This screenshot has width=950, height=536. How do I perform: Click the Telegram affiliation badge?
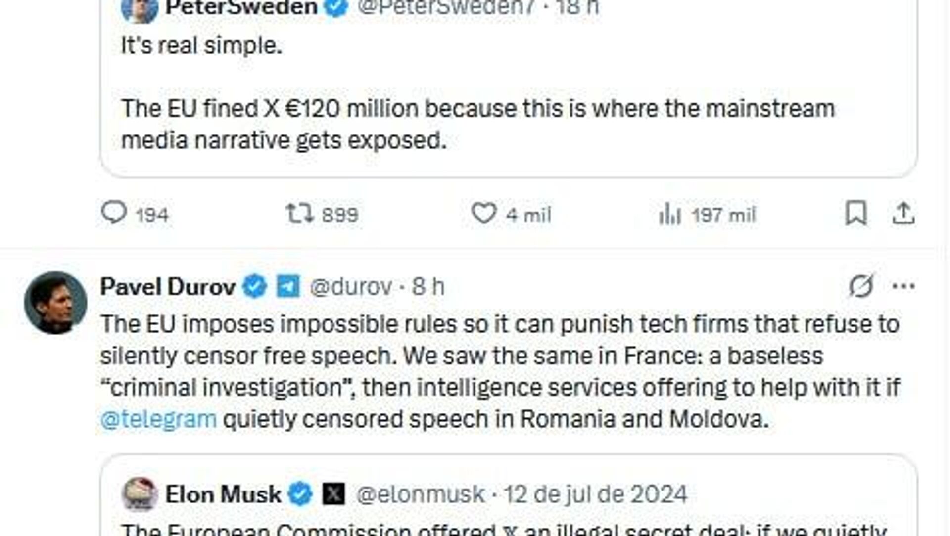[287, 287]
